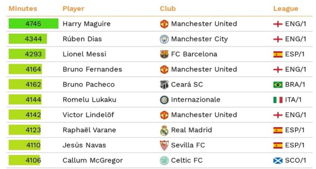
Task: Click the Celtic FC club crest
Action: (x=164, y=161)
